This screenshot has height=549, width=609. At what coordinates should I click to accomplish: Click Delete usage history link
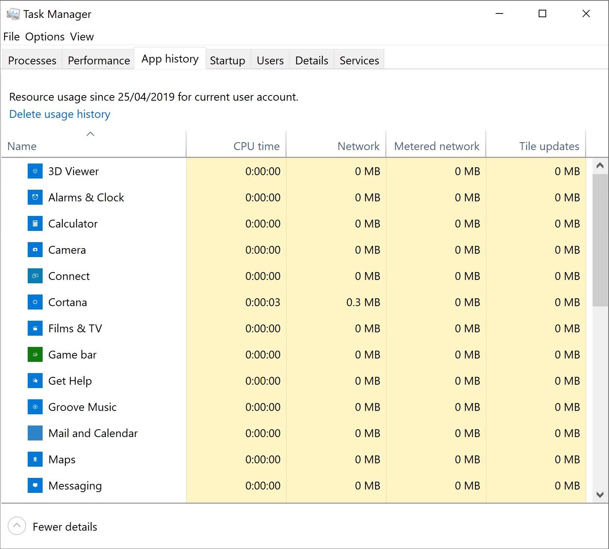60,114
